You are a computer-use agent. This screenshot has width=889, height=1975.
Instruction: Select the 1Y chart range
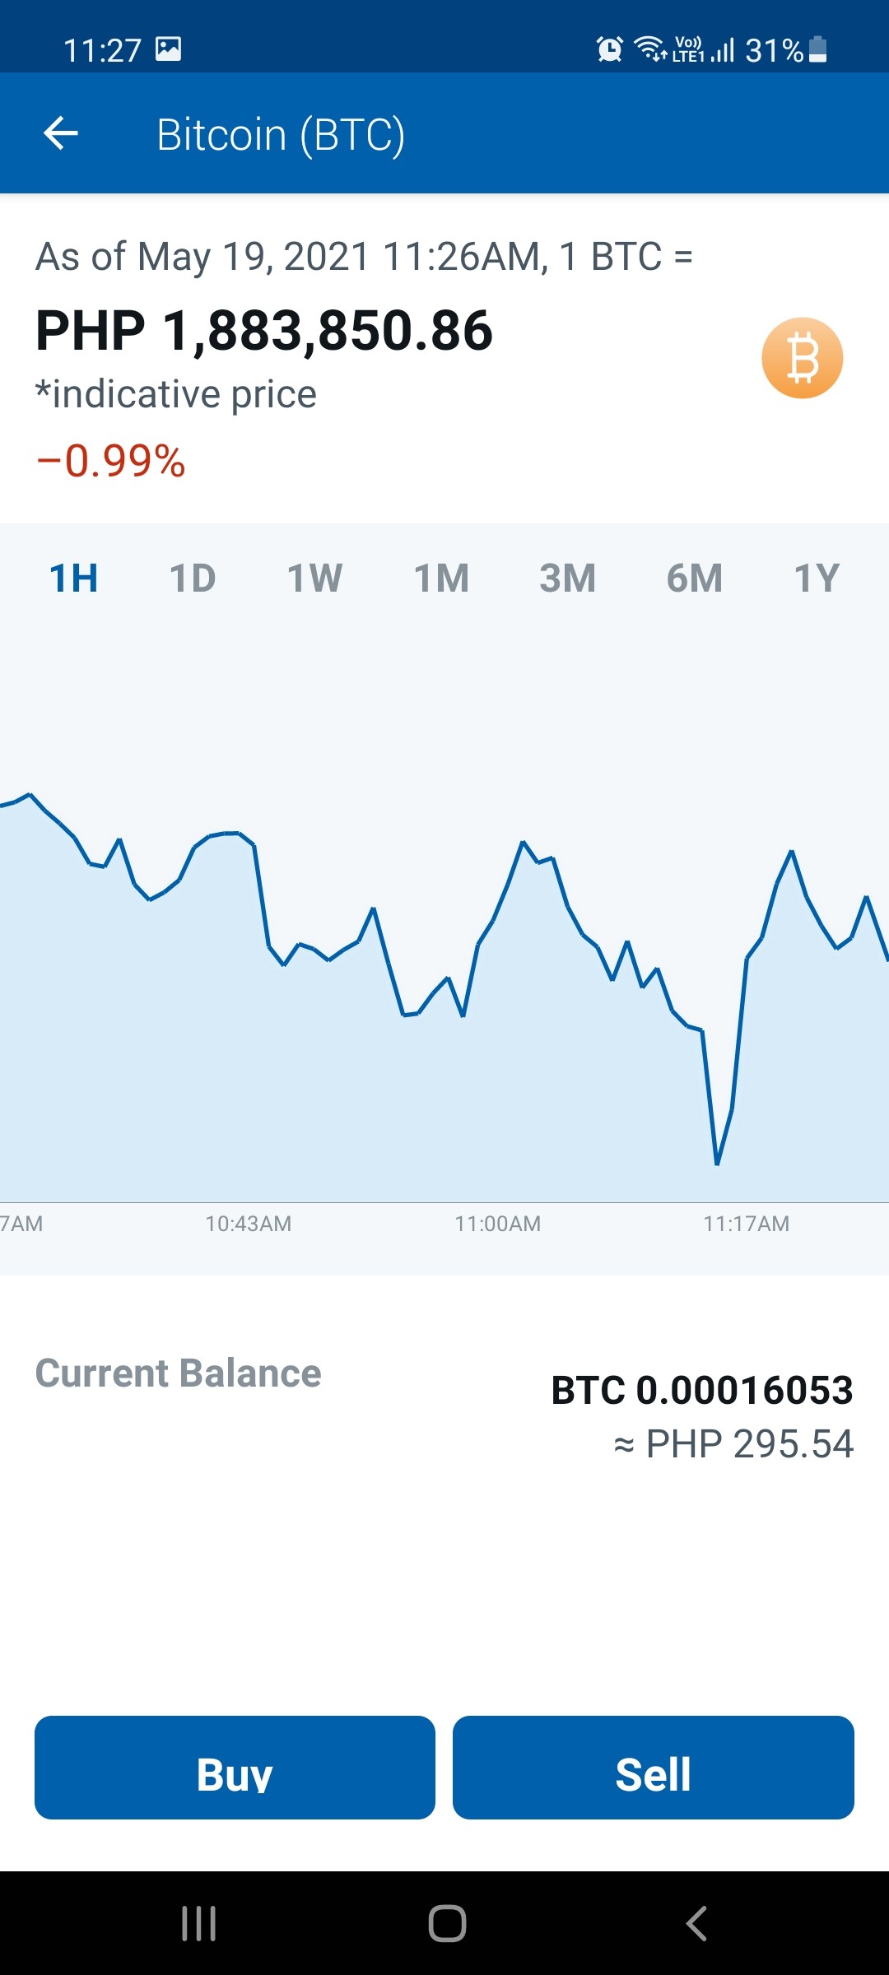pyautogui.click(x=817, y=578)
